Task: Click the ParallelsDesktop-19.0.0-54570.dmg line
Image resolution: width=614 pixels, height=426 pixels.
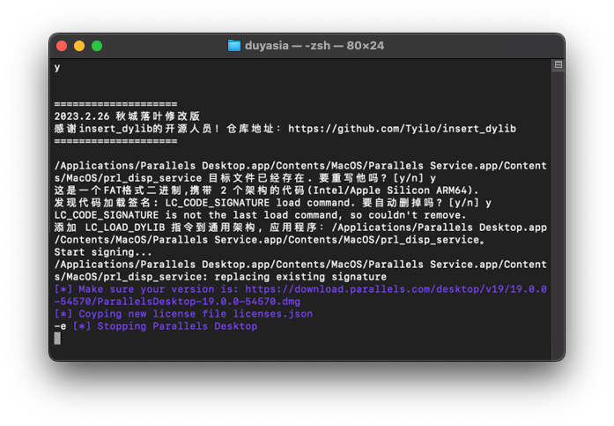Action: pyautogui.click(x=177, y=302)
